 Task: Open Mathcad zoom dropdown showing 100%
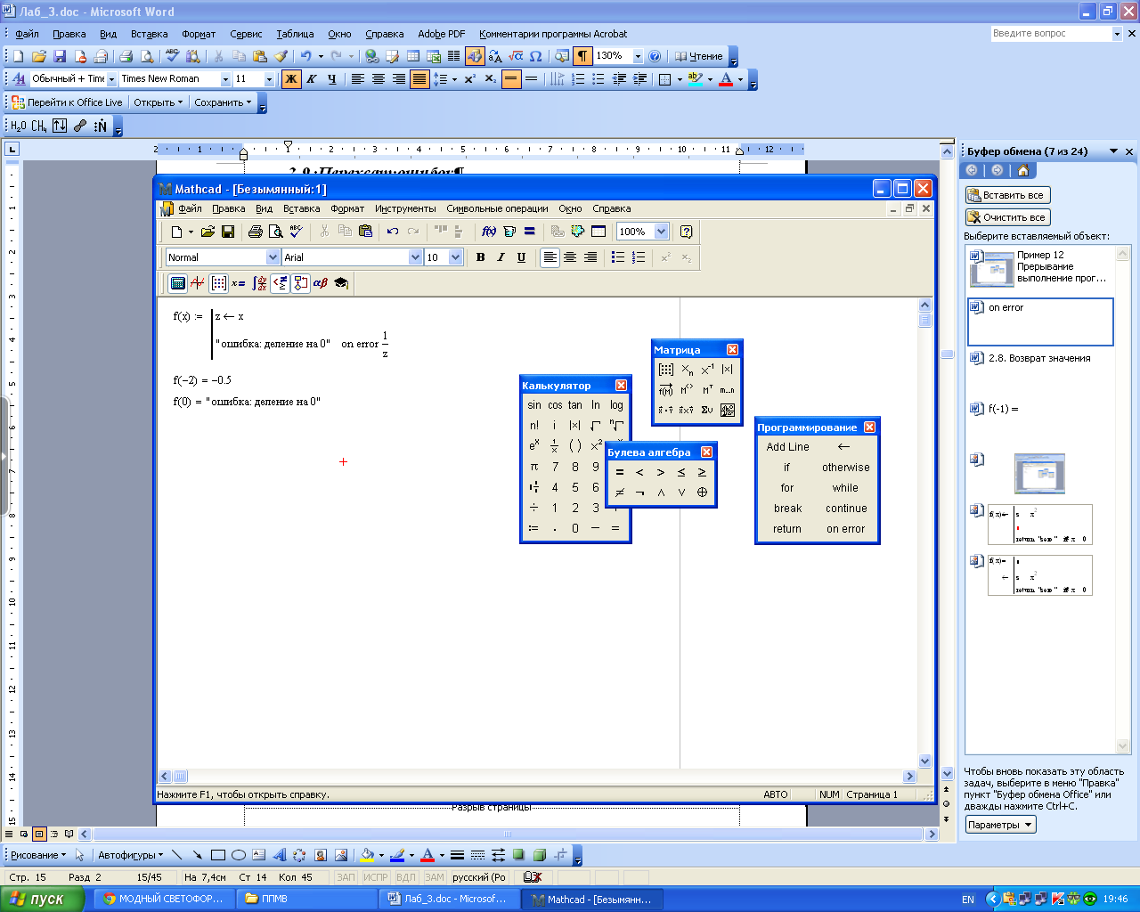tap(661, 232)
